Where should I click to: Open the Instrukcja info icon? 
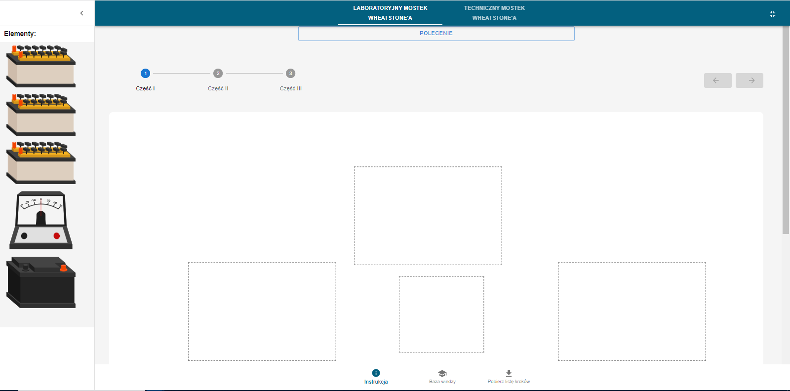point(376,373)
